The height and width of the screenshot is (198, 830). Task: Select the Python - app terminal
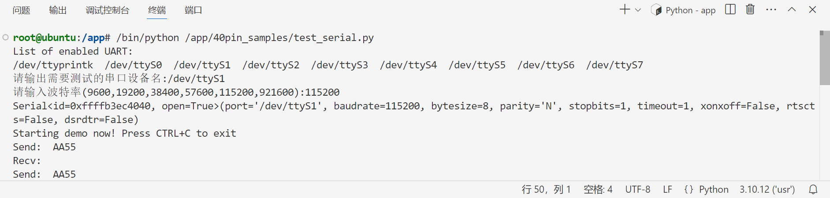pyautogui.click(x=684, y=10)
